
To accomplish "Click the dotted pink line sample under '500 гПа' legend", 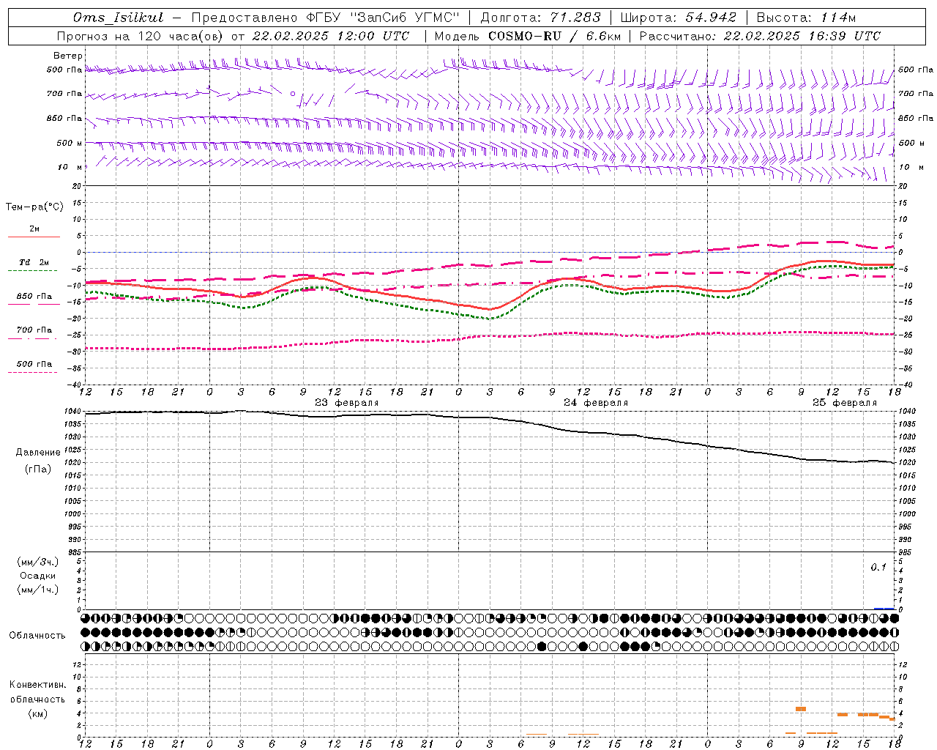I will (x=33, y=373).
